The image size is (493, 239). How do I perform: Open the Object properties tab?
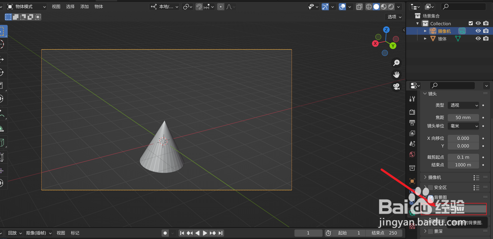point(412,181)
